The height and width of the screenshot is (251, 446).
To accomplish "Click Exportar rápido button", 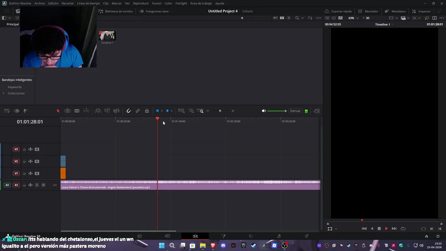I will tap(338, 11).
